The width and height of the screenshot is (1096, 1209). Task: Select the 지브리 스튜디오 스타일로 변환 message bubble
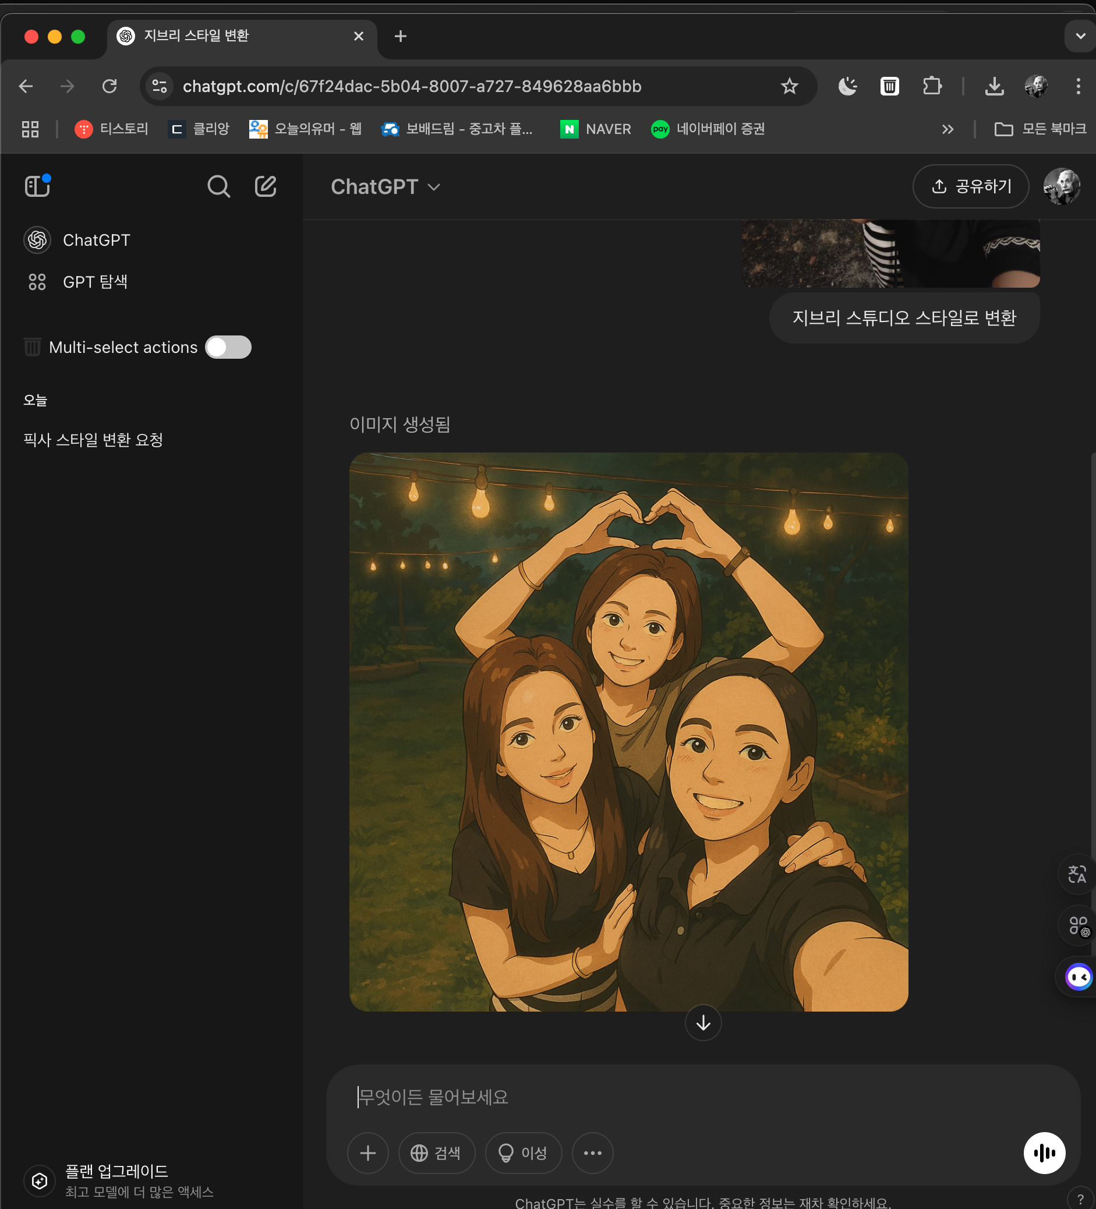tap(904, 317)
